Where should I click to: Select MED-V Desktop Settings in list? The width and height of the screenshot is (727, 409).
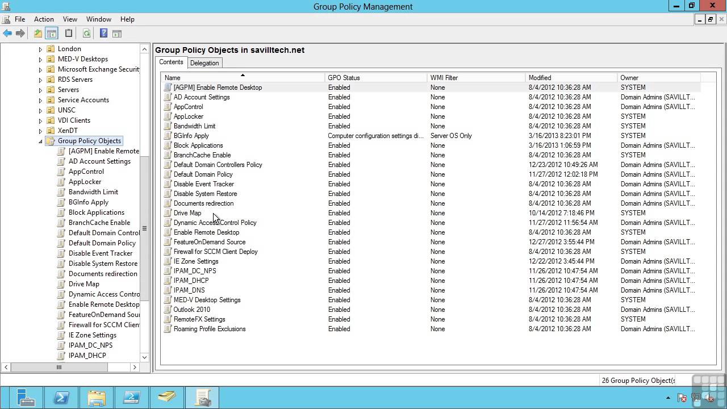click(x=207, y=300)
